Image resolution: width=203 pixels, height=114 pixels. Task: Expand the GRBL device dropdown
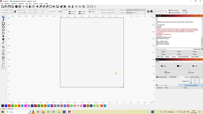[193, 88]
